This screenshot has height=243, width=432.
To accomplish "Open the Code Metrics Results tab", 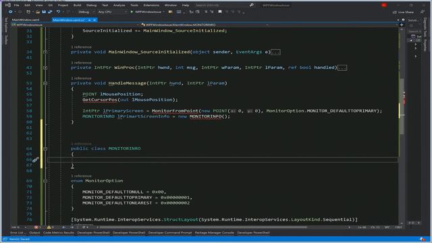I will pos(59,233).
